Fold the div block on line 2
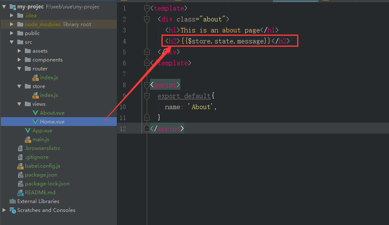The image size is (389, 225). 147,19
